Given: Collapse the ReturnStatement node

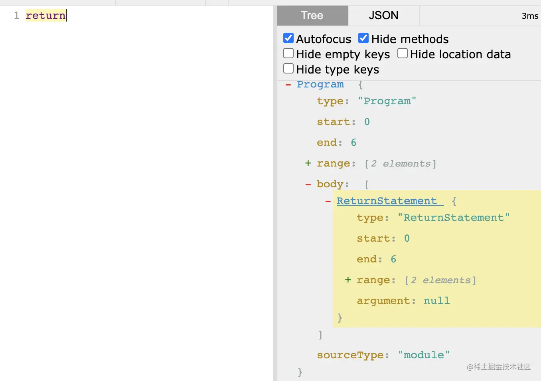Looking at the screenshot, I should [x=328, y=201].
